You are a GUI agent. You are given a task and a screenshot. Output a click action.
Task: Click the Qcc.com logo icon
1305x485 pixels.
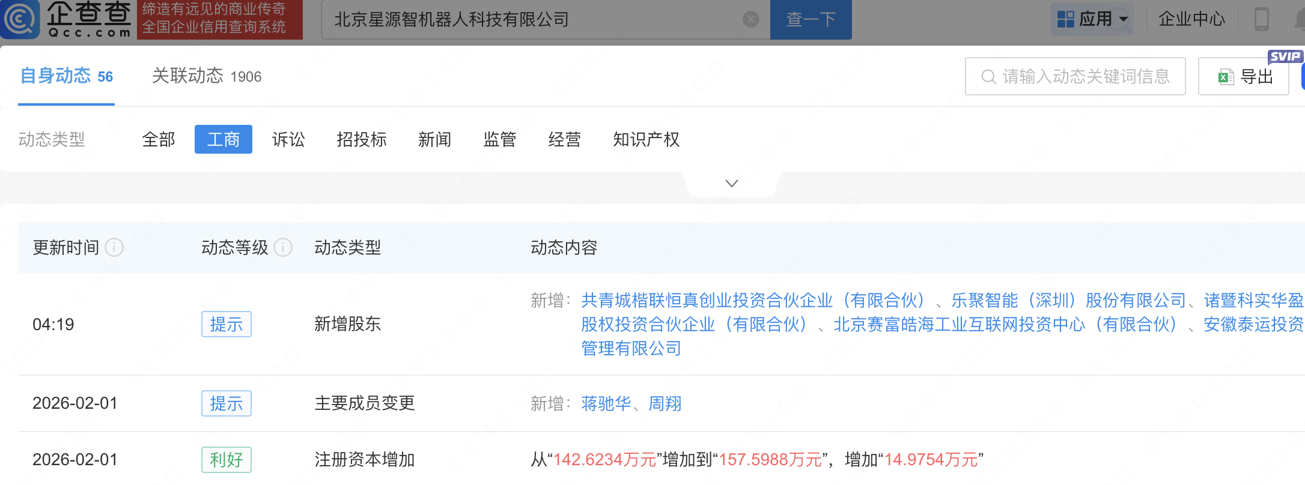coord(21,19)
